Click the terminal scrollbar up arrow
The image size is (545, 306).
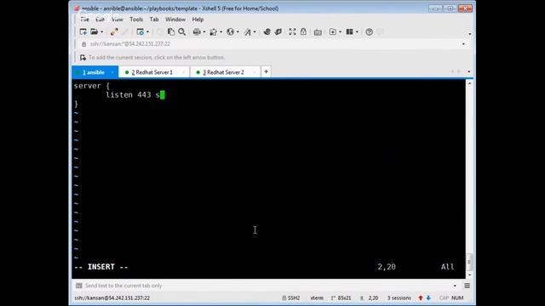(x=469, y=83)
